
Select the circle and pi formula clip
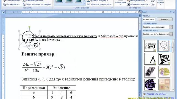pyautogui.click(x=163, y=46)
